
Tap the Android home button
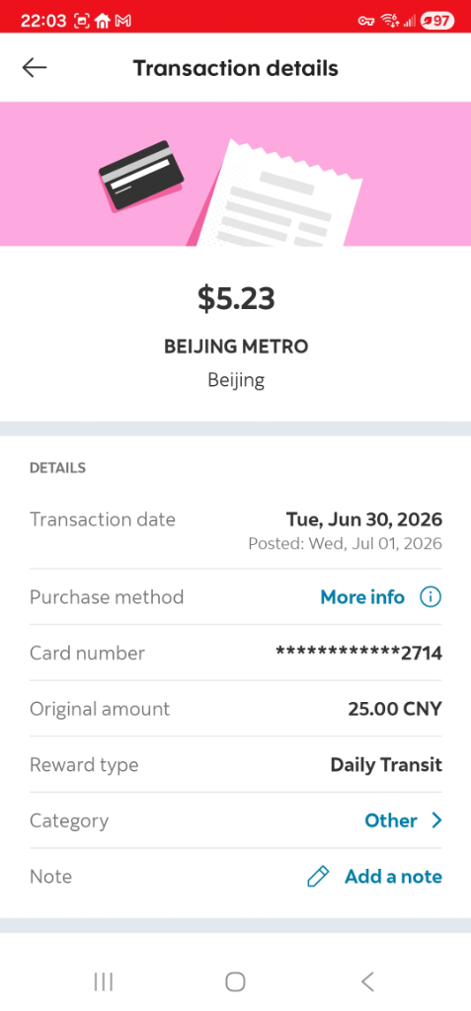(235, 982)
